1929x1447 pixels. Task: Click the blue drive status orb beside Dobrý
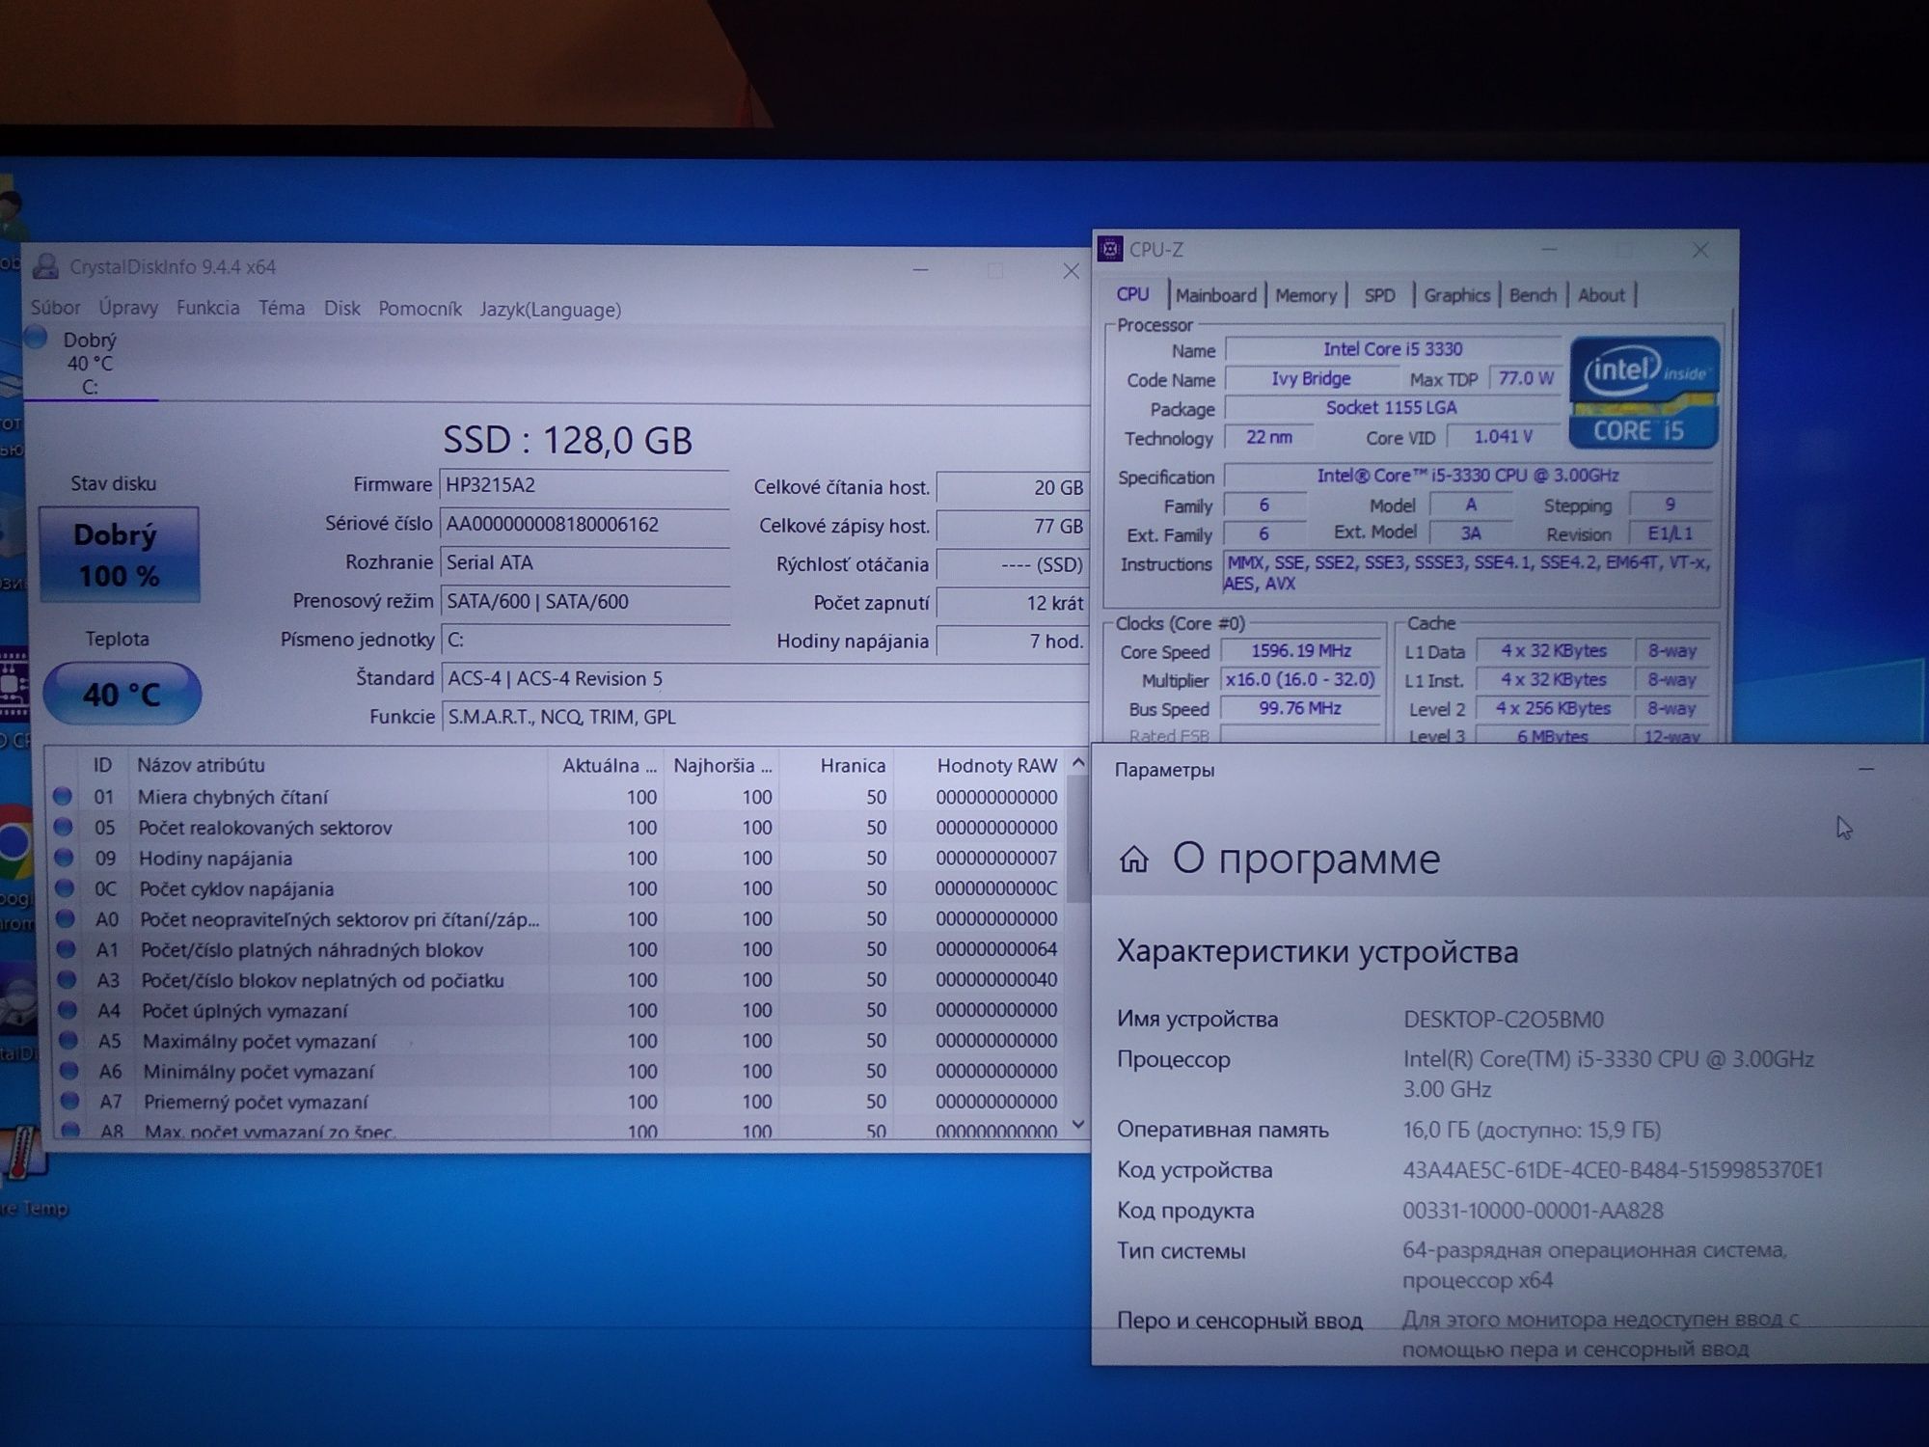(x=37, y=338)
